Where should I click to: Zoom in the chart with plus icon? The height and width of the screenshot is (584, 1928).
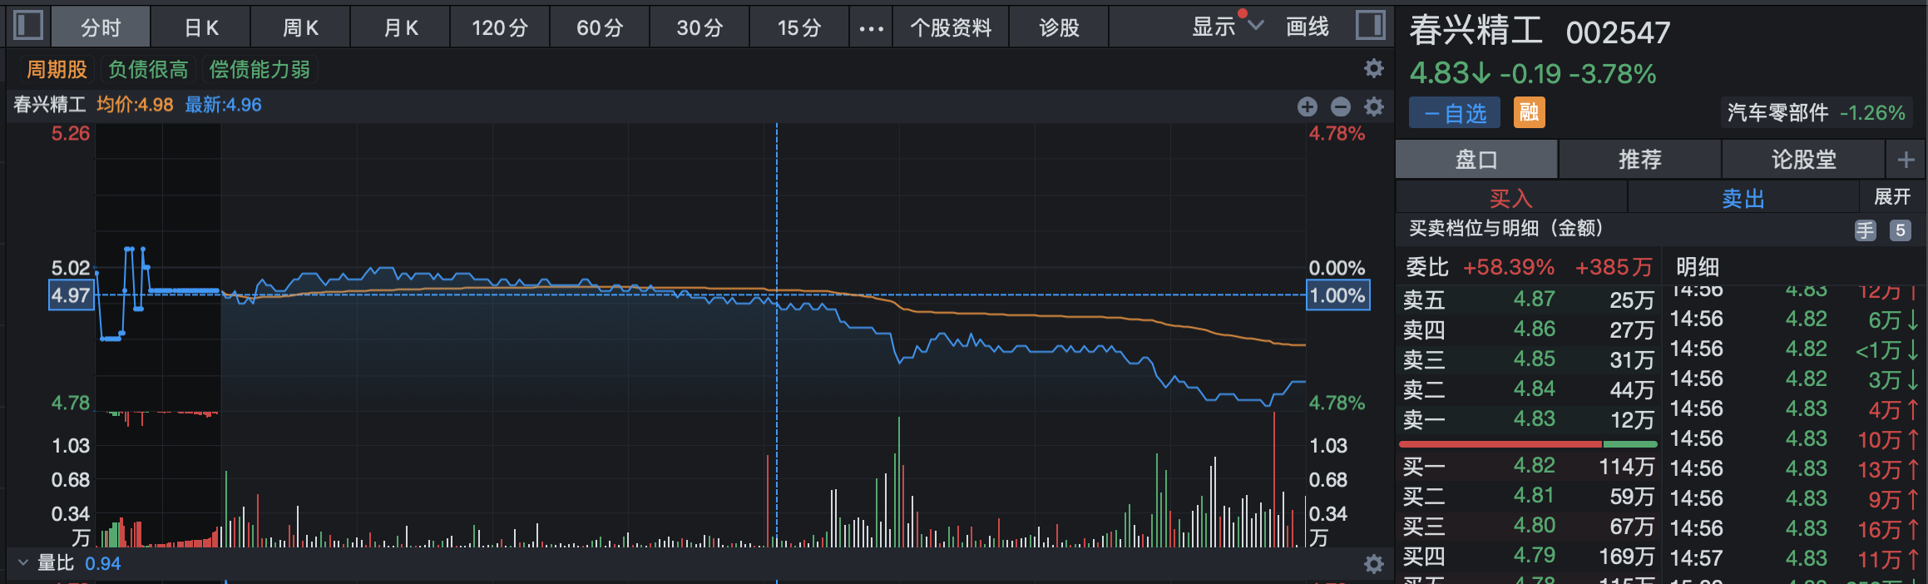coord(1307,106)
